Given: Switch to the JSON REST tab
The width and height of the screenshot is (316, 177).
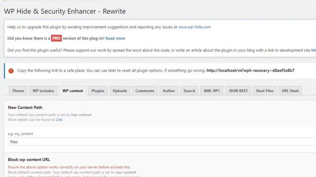Looking at the screenshot, I should click(x=238, y=90).
